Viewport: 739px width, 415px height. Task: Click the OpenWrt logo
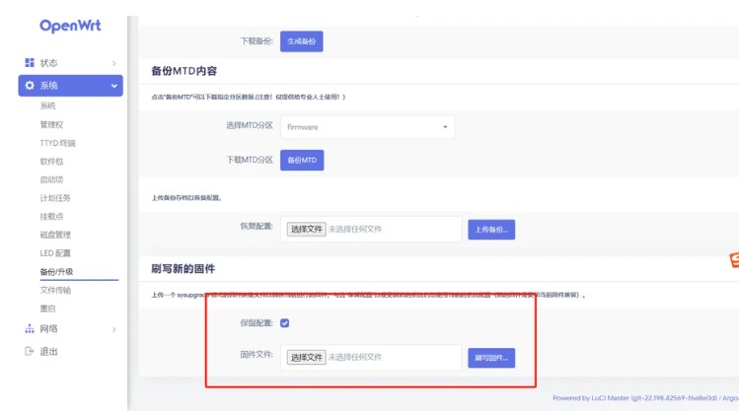coord(70,26)
